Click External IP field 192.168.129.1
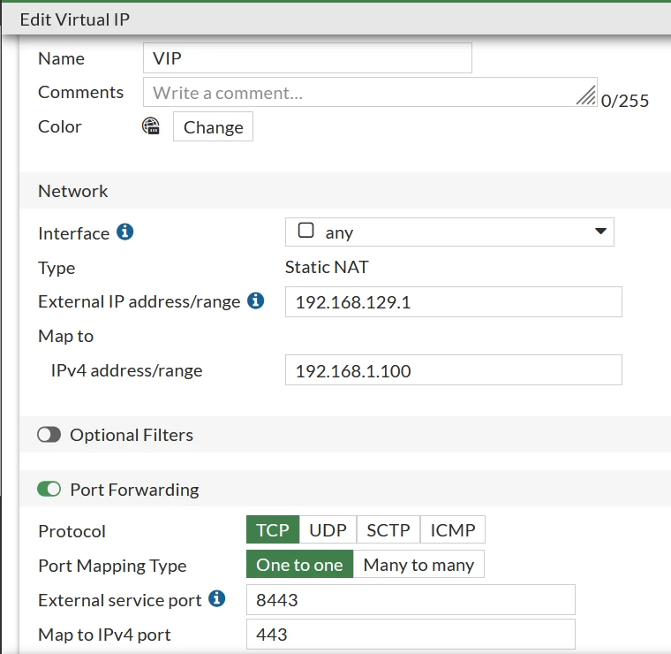 (454, 302)
